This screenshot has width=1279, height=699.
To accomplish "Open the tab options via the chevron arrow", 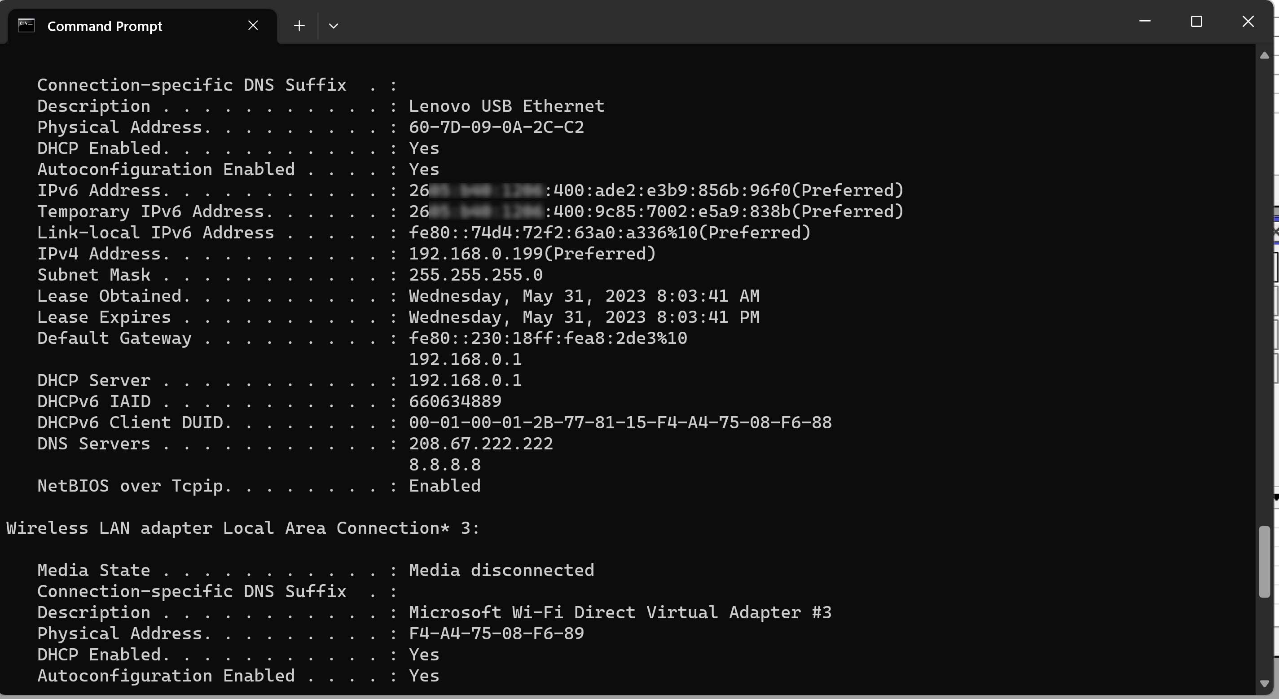I will (333, 26).
